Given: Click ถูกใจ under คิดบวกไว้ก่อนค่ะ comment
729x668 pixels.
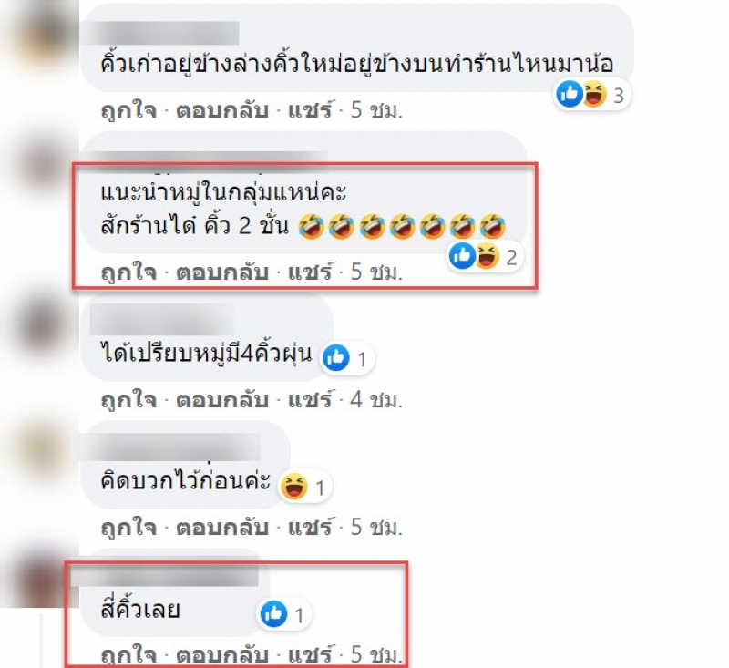Looking at the screenshot, I should point(128,528).
